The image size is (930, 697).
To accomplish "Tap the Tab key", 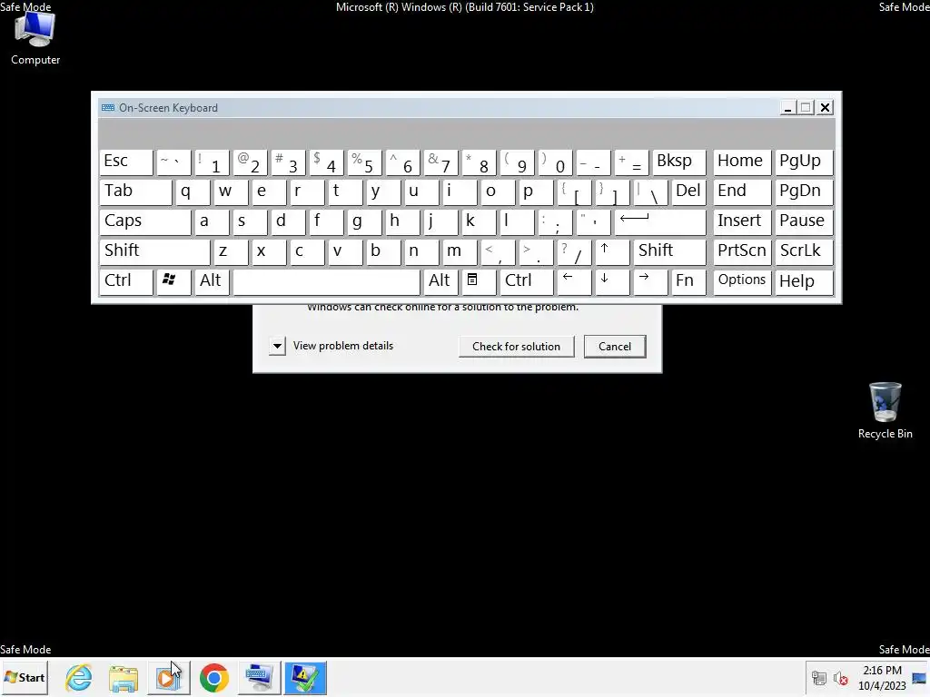I will pos(135,191).
